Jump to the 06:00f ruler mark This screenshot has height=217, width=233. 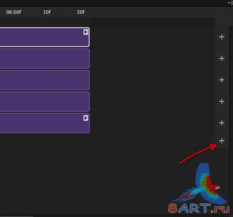click(13, 12)
